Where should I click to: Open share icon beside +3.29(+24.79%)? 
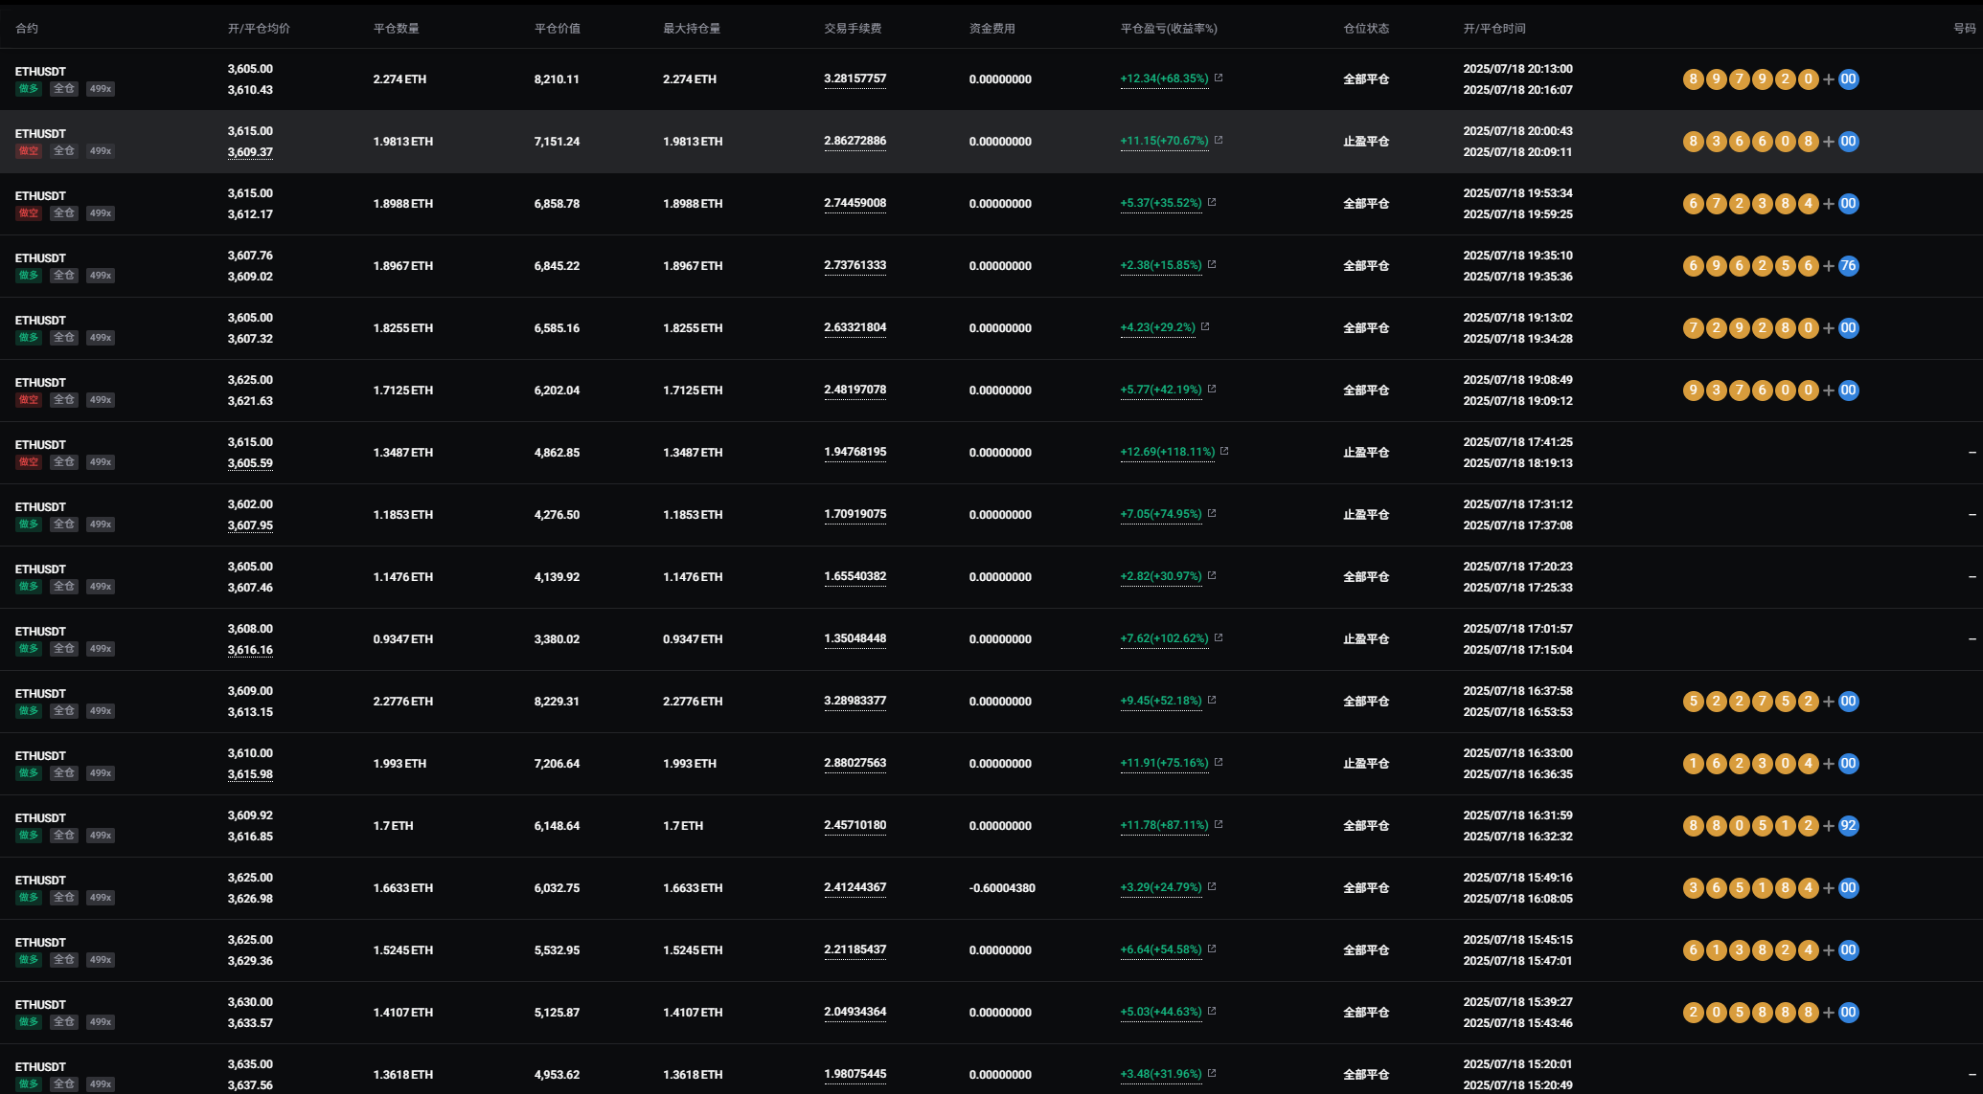coord(1212,887)
